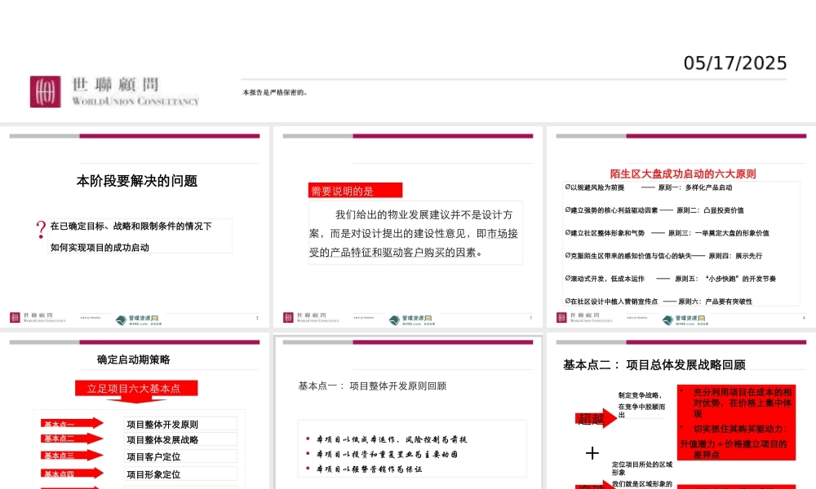
Task: Click the 超越 red box
Action: click(592, 419)
